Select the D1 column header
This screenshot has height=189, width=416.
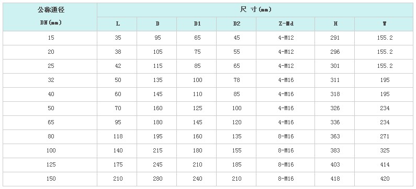(x=197, y=24)
